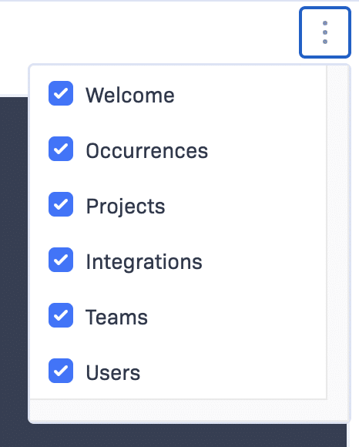The image size is (359, 447).
Task: Pick the Teams entry label
Action: [x=116, y=317]
